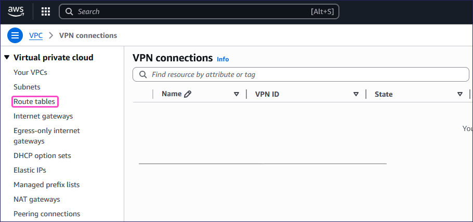The width and height of the screenshot is (473, 222).
Task: Open the State column sort dropdown
Action: tap(460, 94)
